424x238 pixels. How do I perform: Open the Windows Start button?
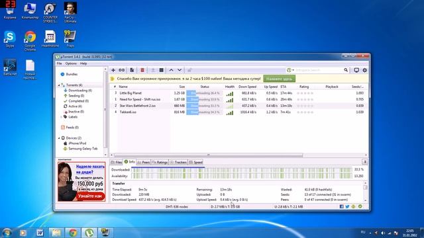pyautogui.click(x=7, y=233)
